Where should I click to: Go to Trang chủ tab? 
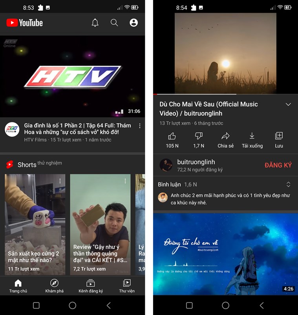18,286
